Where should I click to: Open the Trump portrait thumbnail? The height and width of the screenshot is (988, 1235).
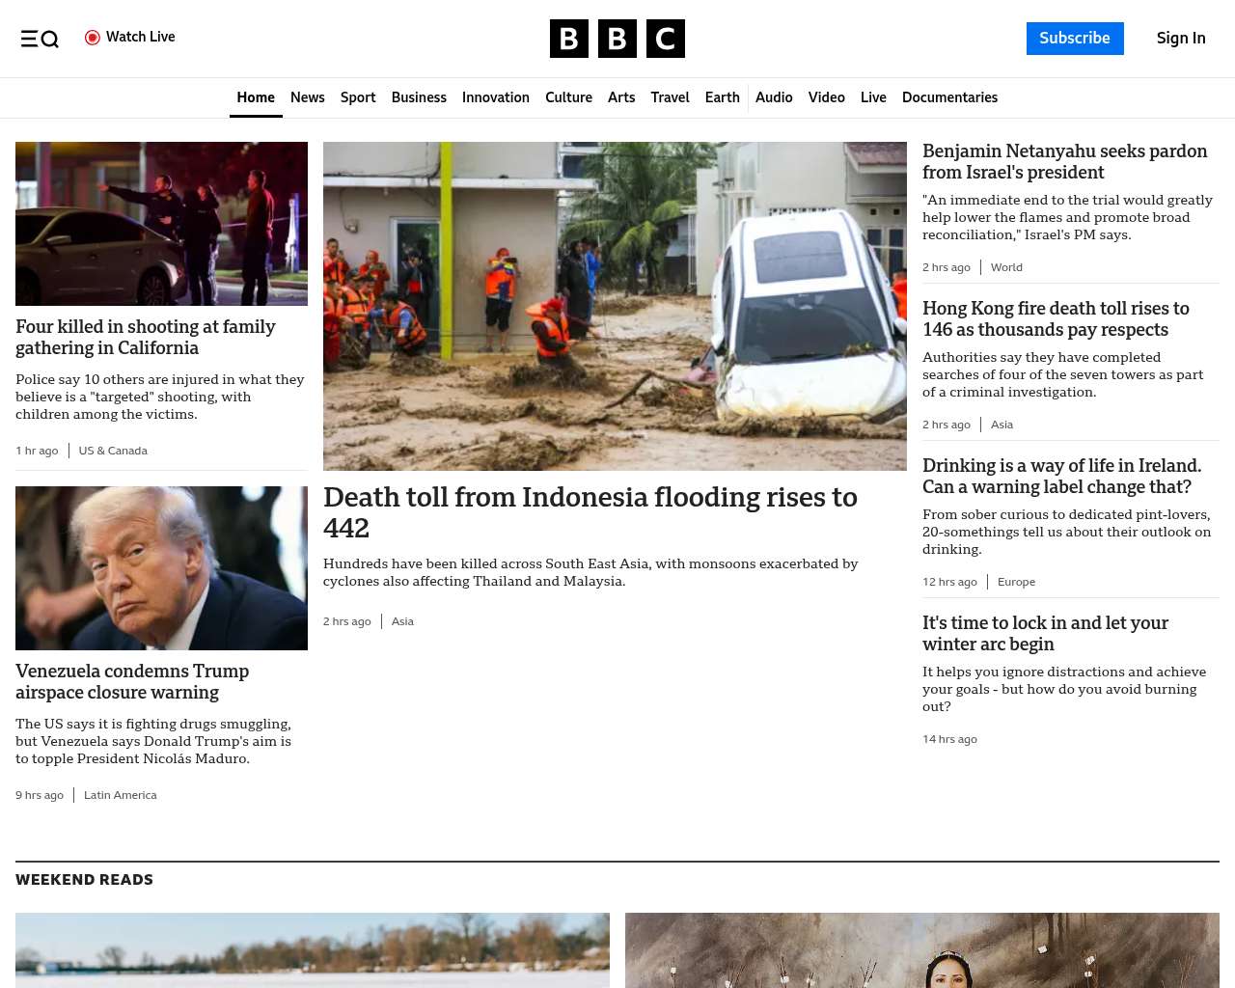pyautogui.click(x=161, y=568)
